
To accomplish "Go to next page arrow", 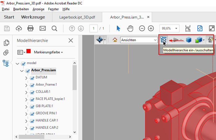I will (81, 29).
